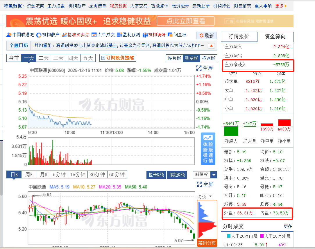315x249 pixels.
Task: Select the 三天 tab
Action: coord(58,58)
